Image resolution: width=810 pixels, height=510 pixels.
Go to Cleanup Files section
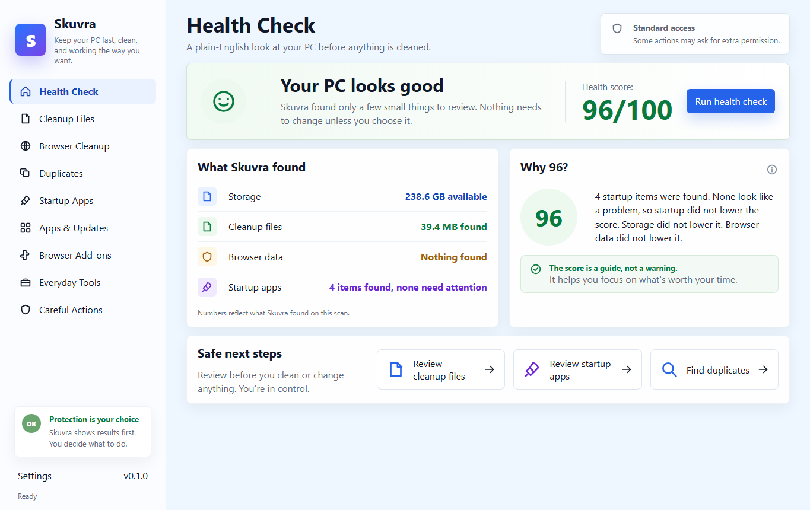click(83, 119)
